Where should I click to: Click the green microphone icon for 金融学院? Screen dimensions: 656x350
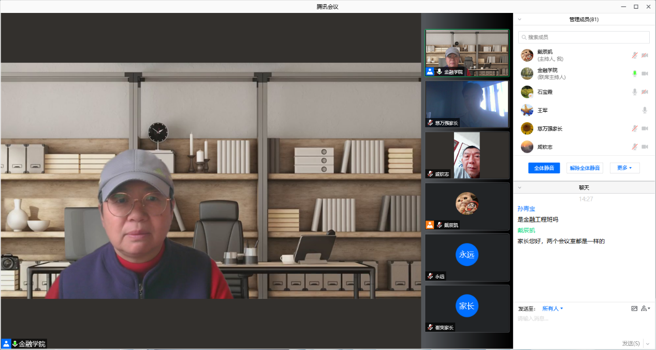[x=634, y=74]
